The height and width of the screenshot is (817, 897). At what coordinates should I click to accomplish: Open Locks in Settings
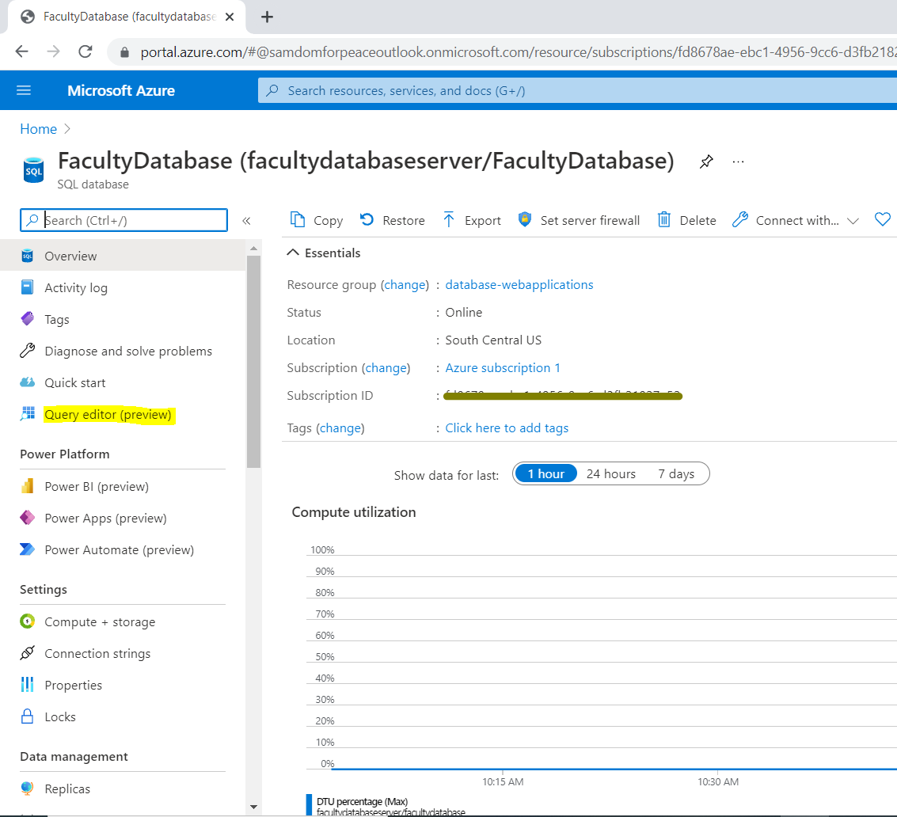click(123, 717)
